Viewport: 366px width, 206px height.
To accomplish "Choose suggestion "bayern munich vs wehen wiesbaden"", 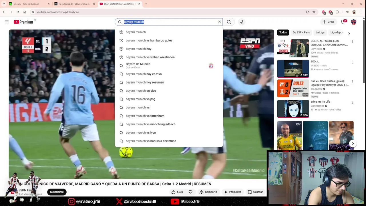I will (169, 57).
